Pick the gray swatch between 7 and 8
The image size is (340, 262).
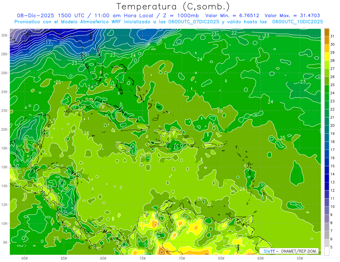327,227
